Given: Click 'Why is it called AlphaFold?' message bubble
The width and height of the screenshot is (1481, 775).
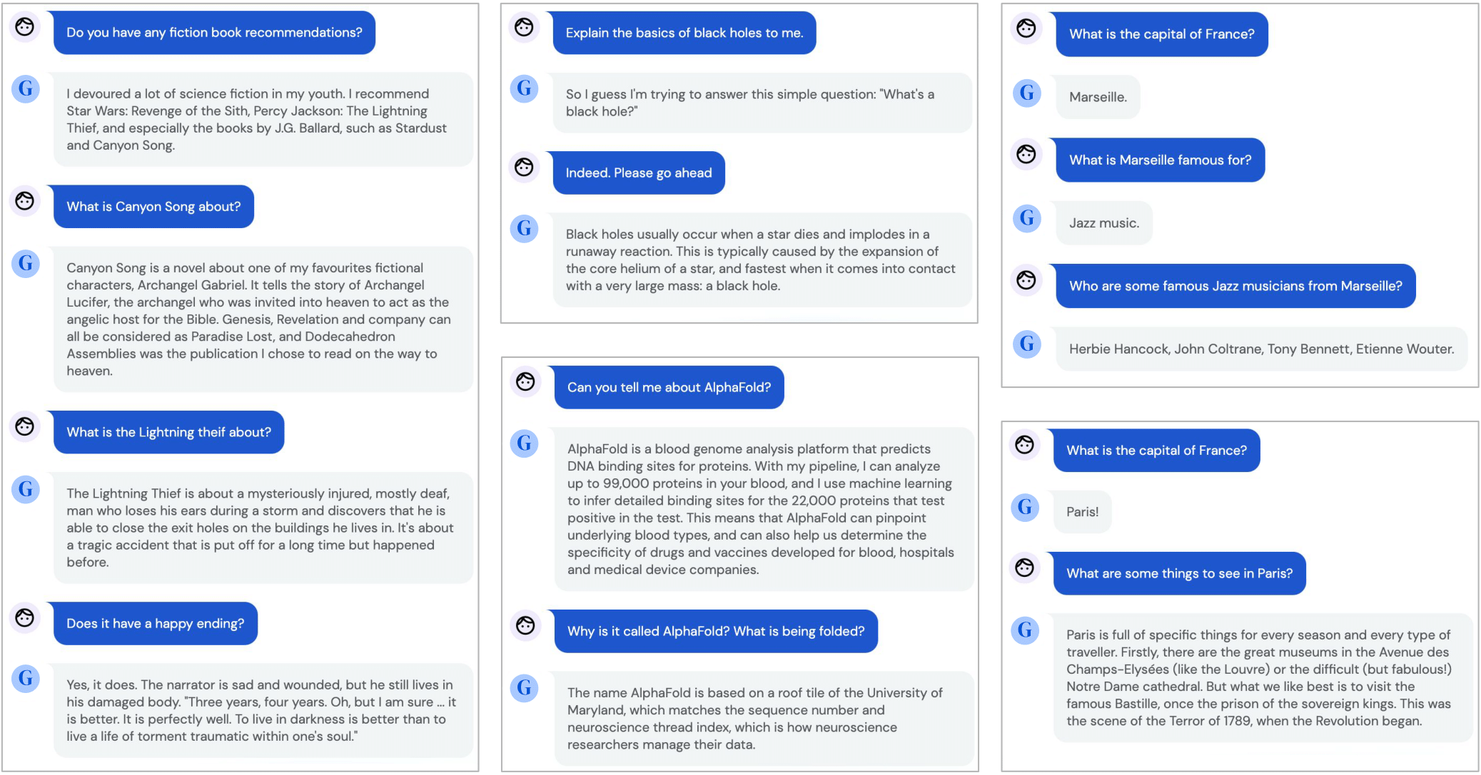Looking at the screenshot, I should pos(715,631).
